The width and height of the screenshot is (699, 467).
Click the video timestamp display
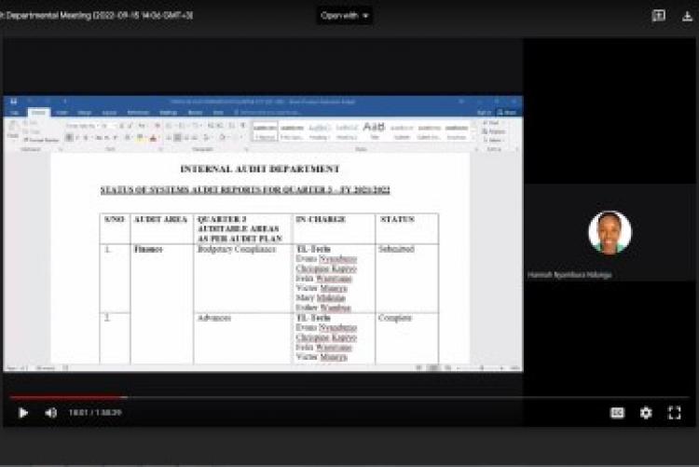coord(95,413)
